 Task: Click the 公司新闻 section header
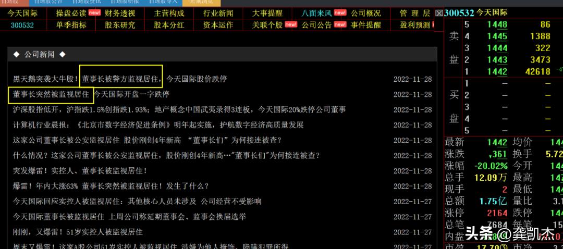[x=39, y=55]
